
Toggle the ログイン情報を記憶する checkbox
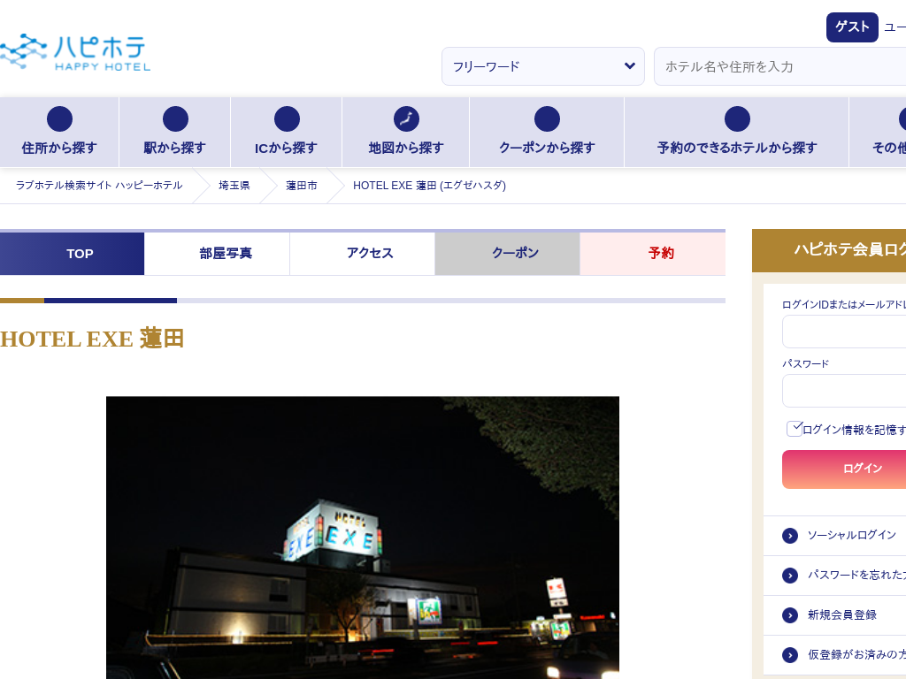[795, 429]
